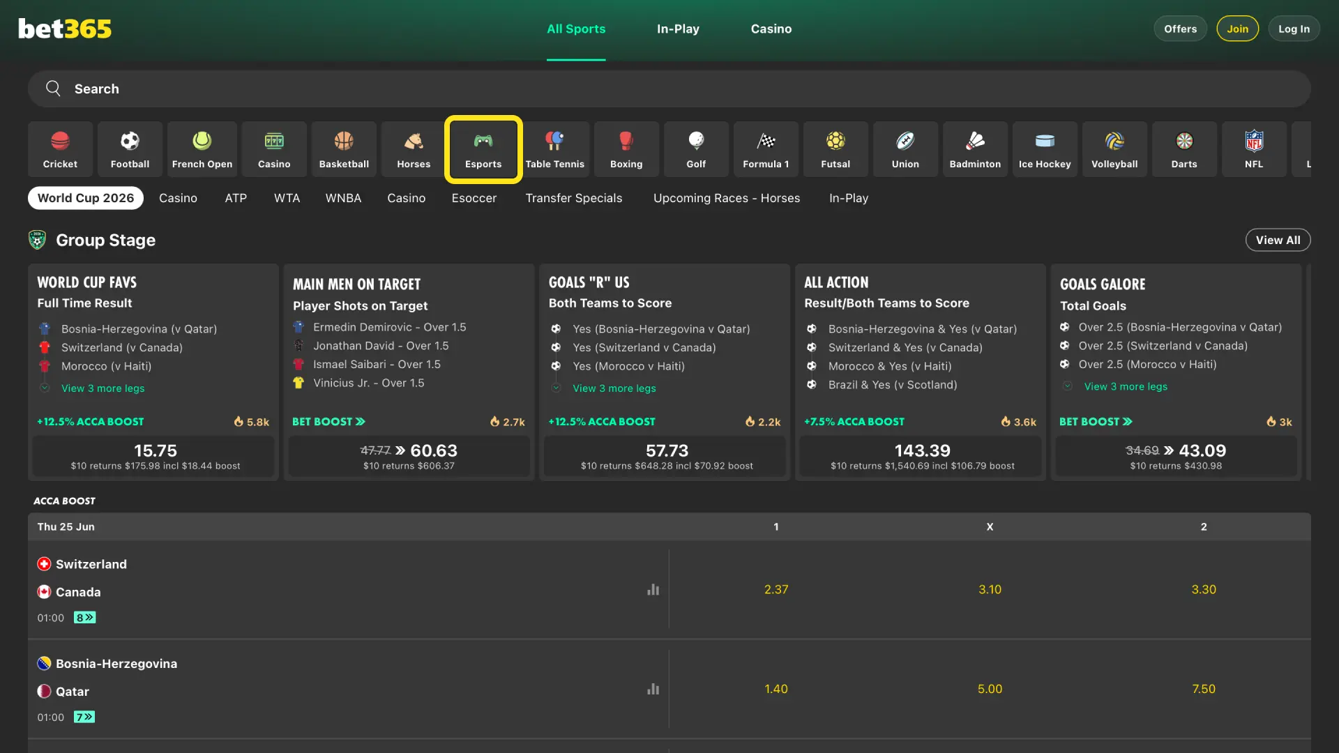1339x753 pixels.
Task: Open the Esoccer quick link
Action: [474, 198]
